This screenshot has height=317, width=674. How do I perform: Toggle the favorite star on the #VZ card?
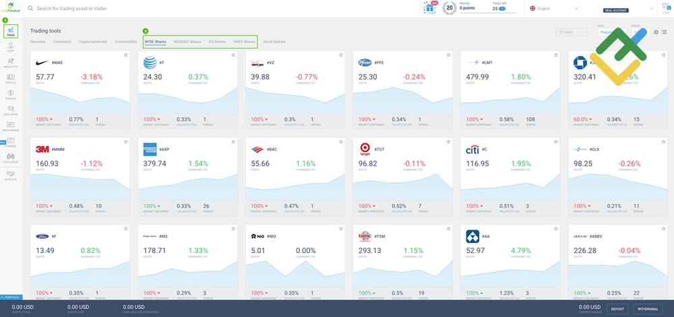click(x=341, y=55)
